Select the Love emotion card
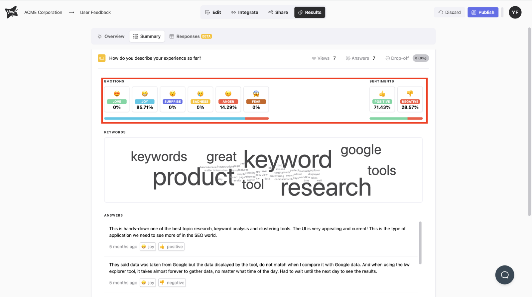532x297 pixels. [117, 99]
